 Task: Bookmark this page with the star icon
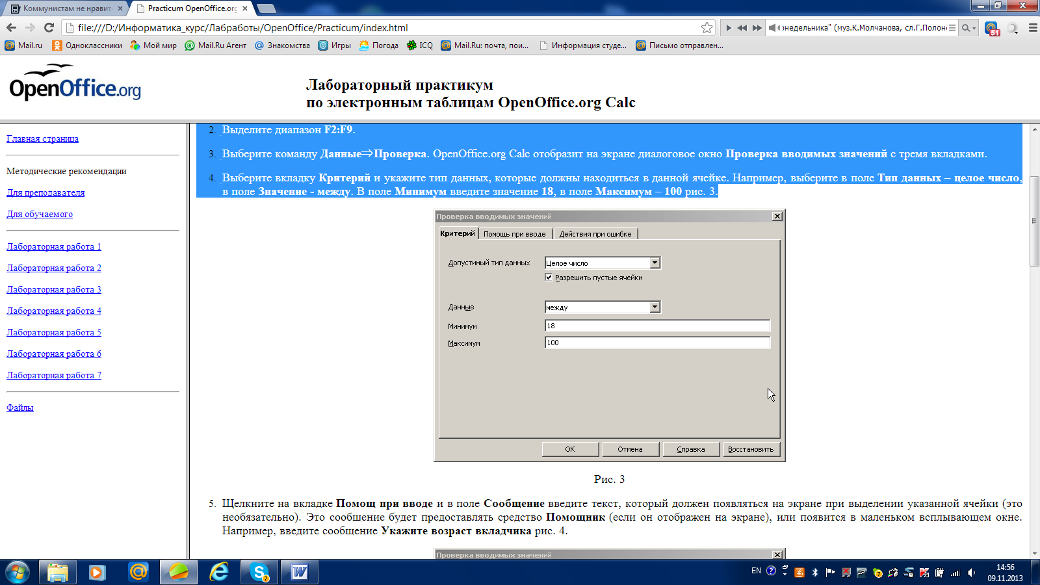click(x=707, y=27)
